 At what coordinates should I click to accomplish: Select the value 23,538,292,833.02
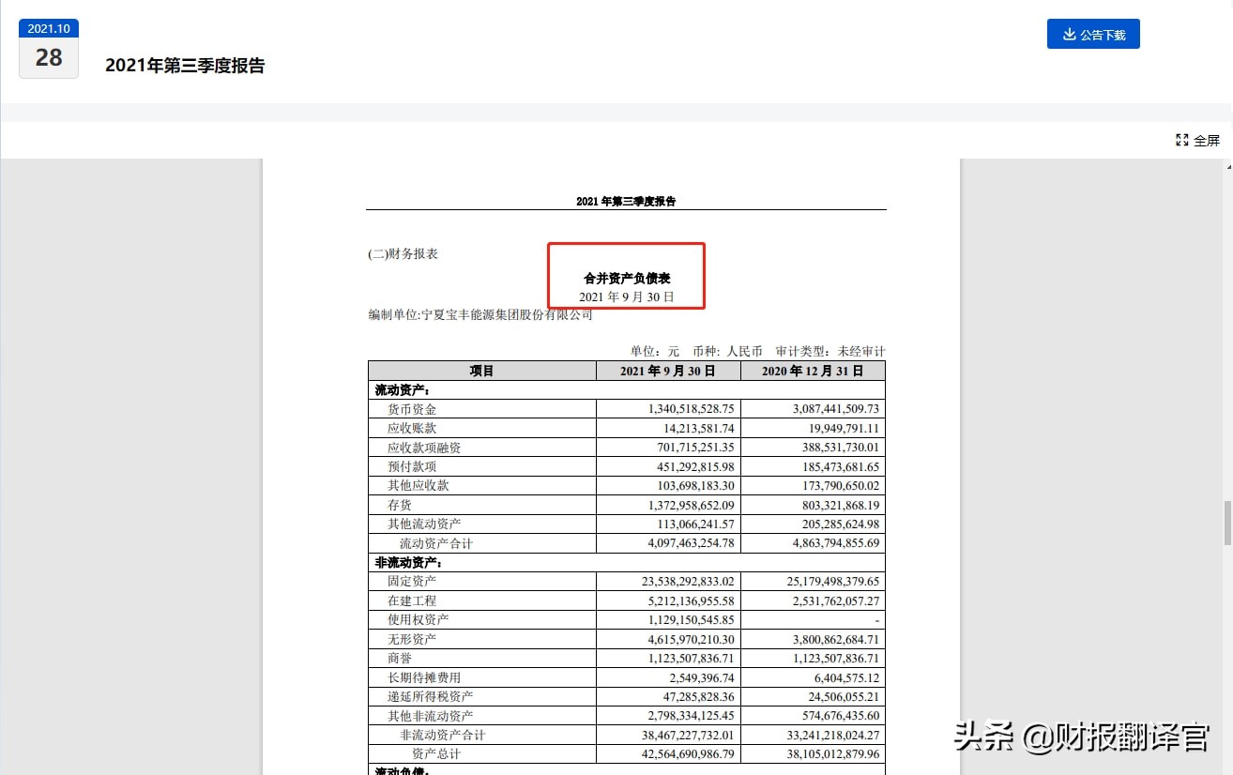click(x=688, y=582)
